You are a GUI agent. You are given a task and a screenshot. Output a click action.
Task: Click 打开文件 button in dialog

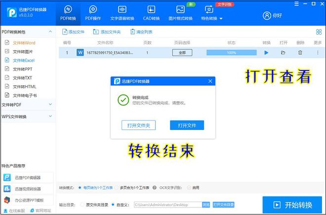pyautogui.click(x=187, y=125)
